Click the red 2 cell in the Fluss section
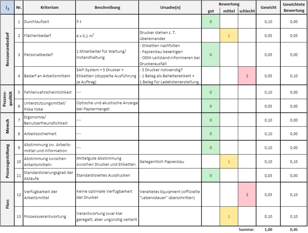308x233 pixels. pyautogui.click(x=247, y=195)
